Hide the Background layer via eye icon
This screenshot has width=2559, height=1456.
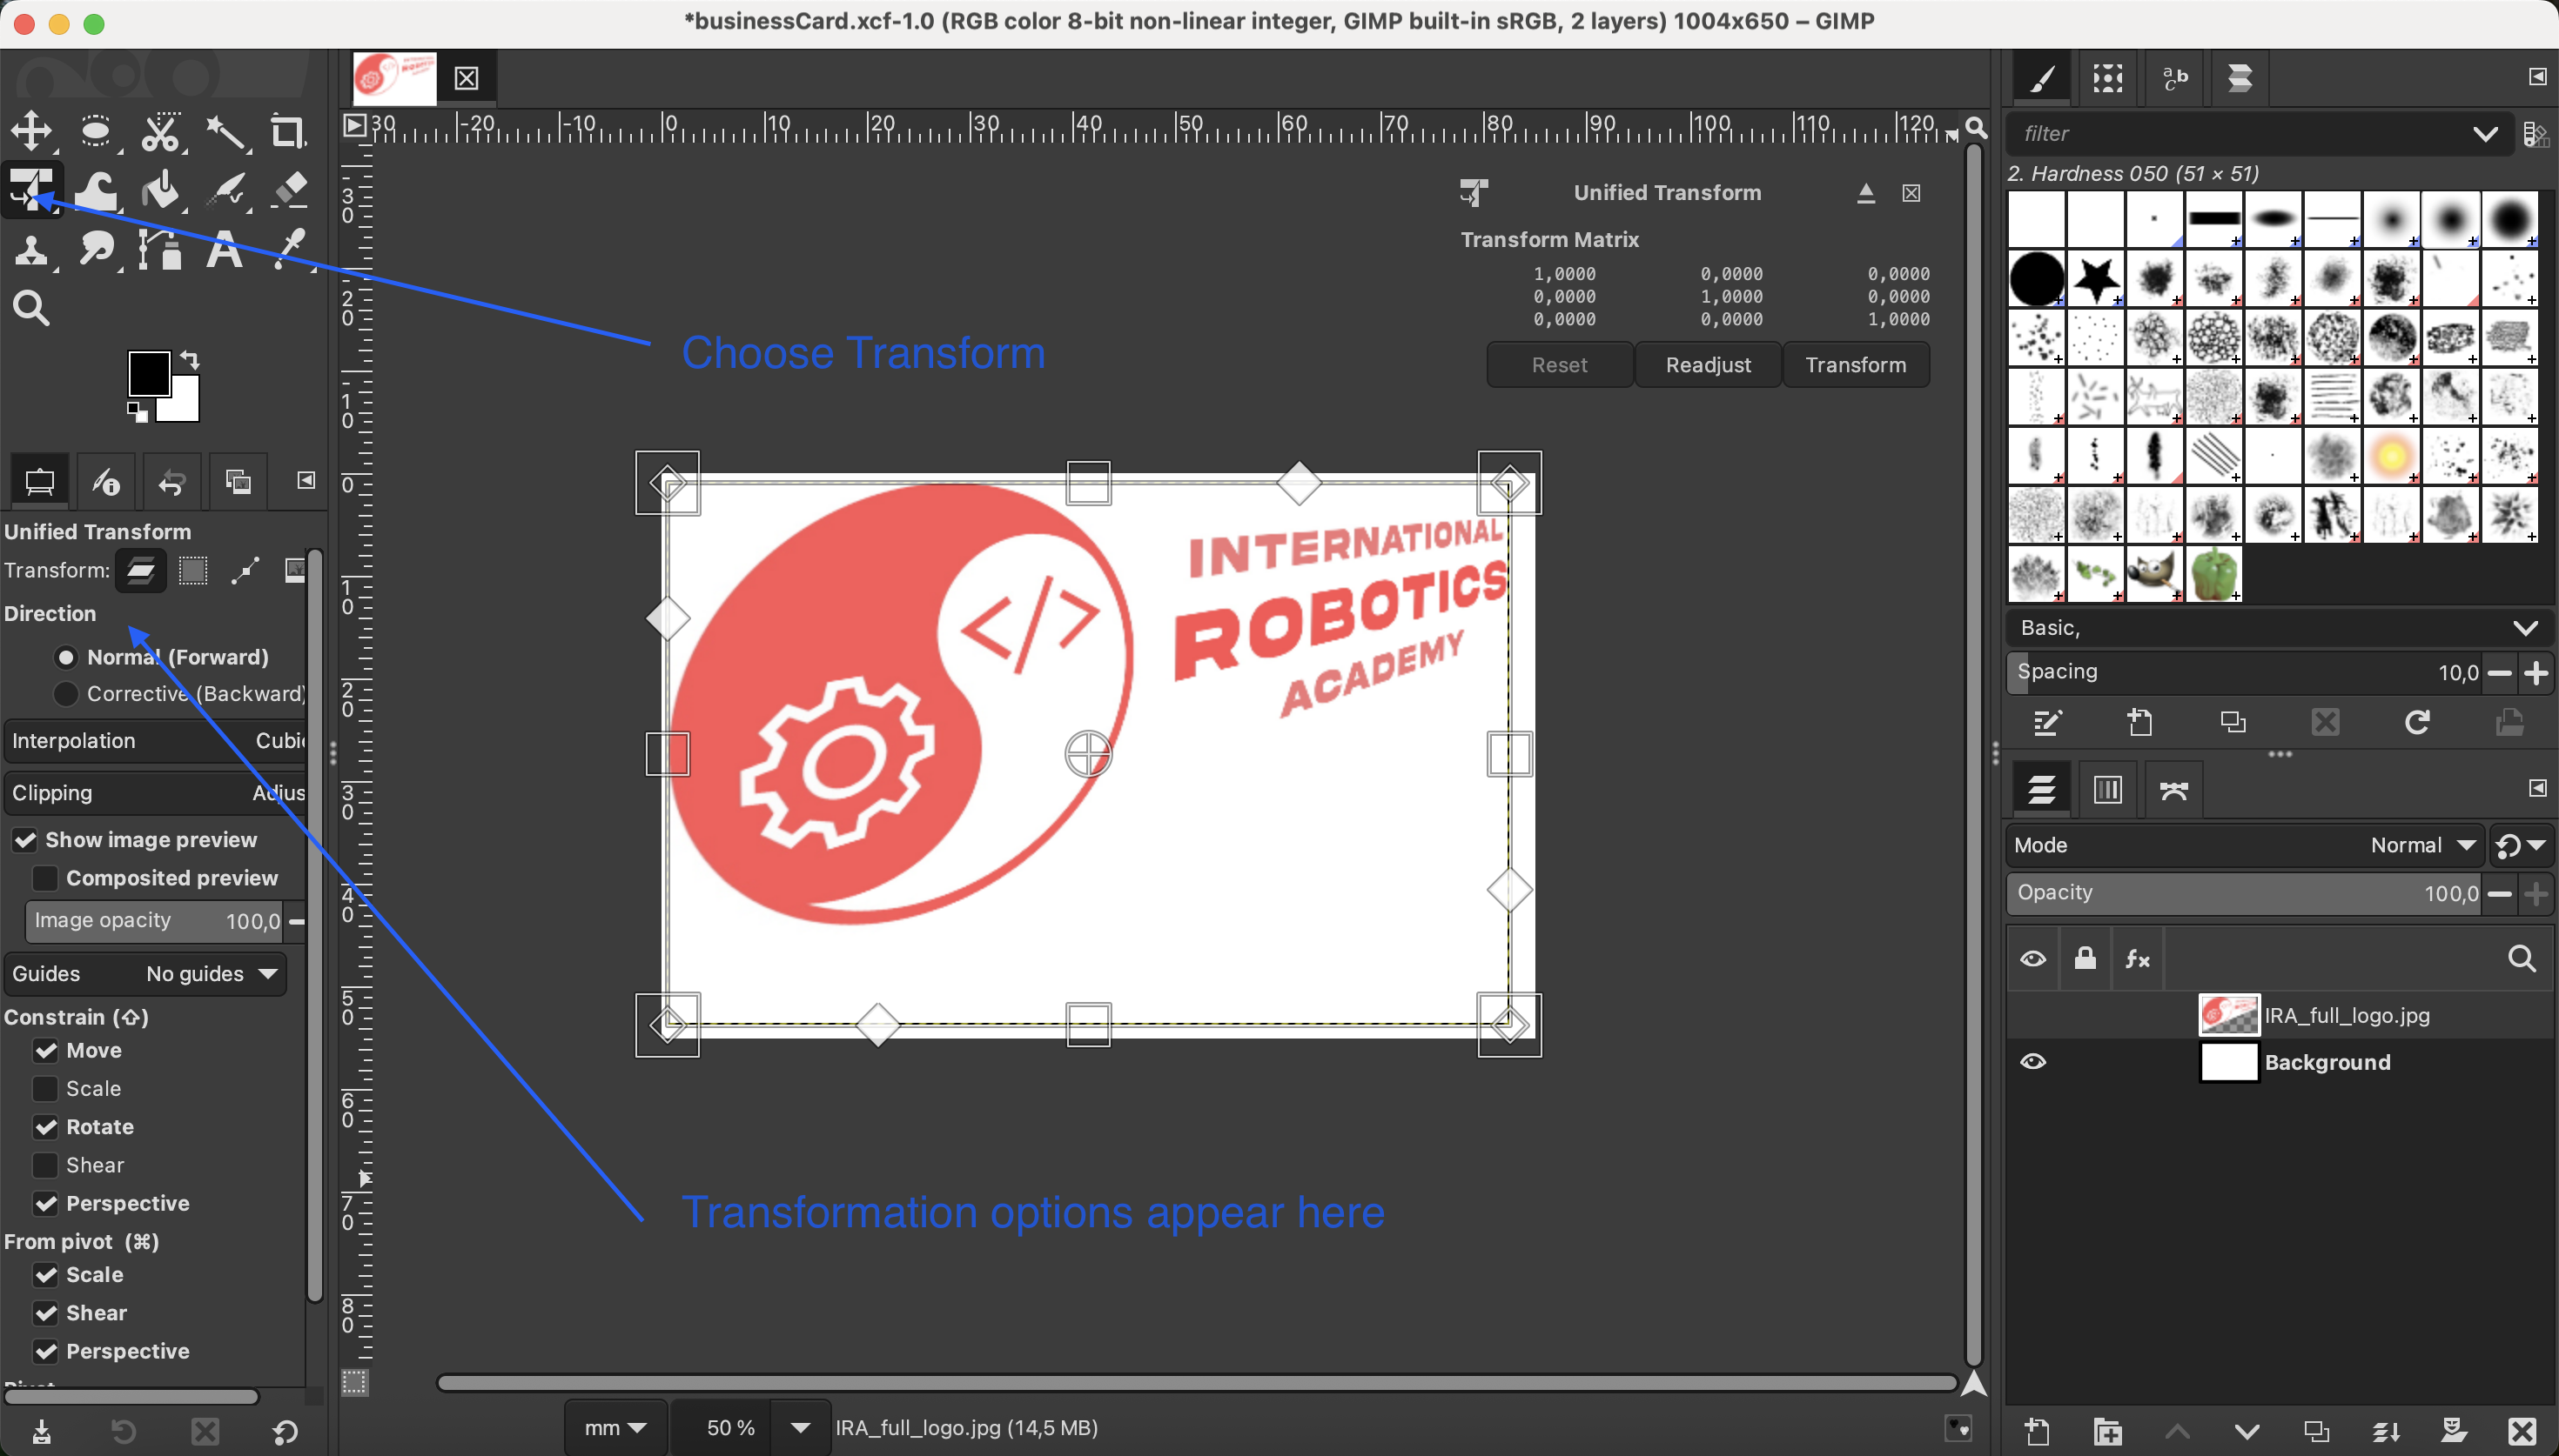(2032, 1062)
